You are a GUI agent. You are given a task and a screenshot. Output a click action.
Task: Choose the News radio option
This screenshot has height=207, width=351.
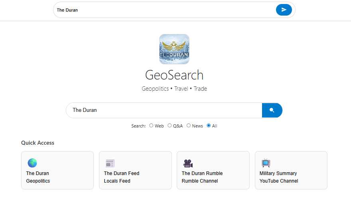point(189,125)
